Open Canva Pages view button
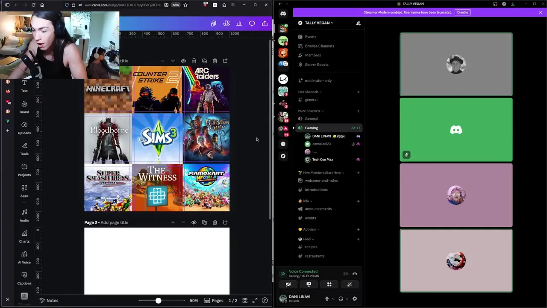The width and height of the screenshot is (547, 308). click(x=214, y=300)
